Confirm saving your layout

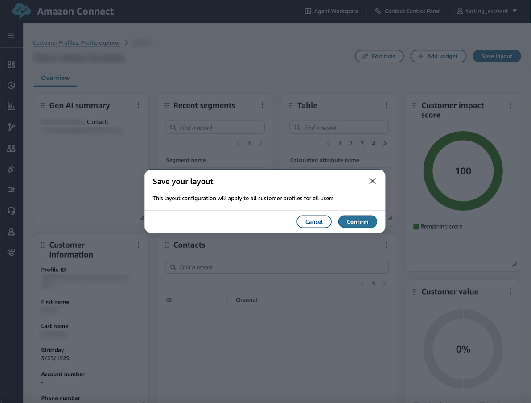pos(357,221)
